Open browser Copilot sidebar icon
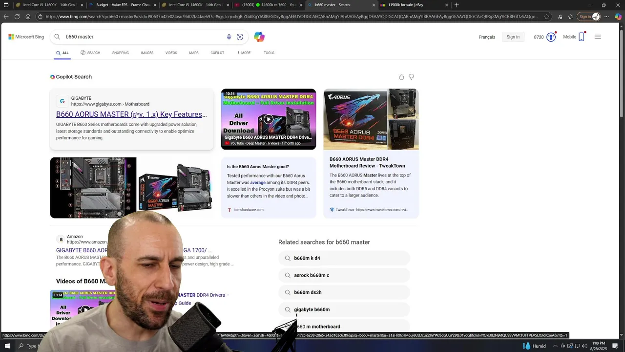 [x=618, y=17]
